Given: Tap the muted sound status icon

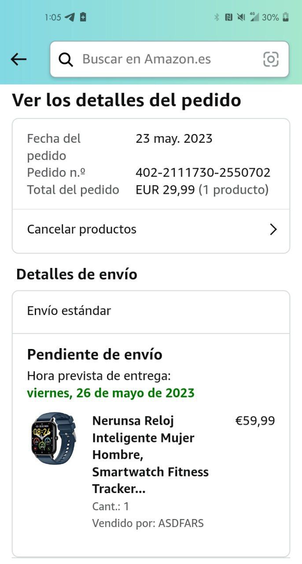Looking at the screenshot, I should [x=241, y=18].
